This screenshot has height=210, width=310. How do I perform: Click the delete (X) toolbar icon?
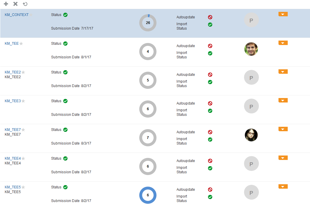coord(15,4)
